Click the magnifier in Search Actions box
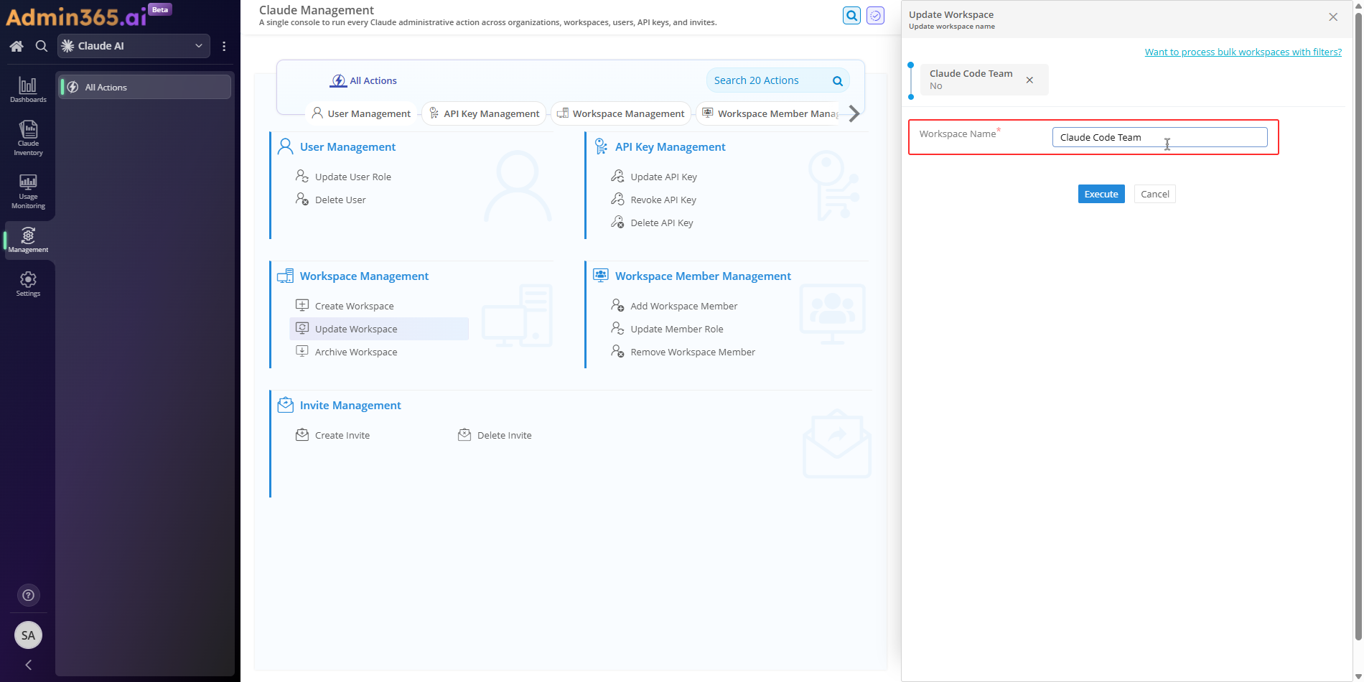Image resolution: width=1364 pixels, height=682 pixels. pyautogui.click(x=837, y=81)
